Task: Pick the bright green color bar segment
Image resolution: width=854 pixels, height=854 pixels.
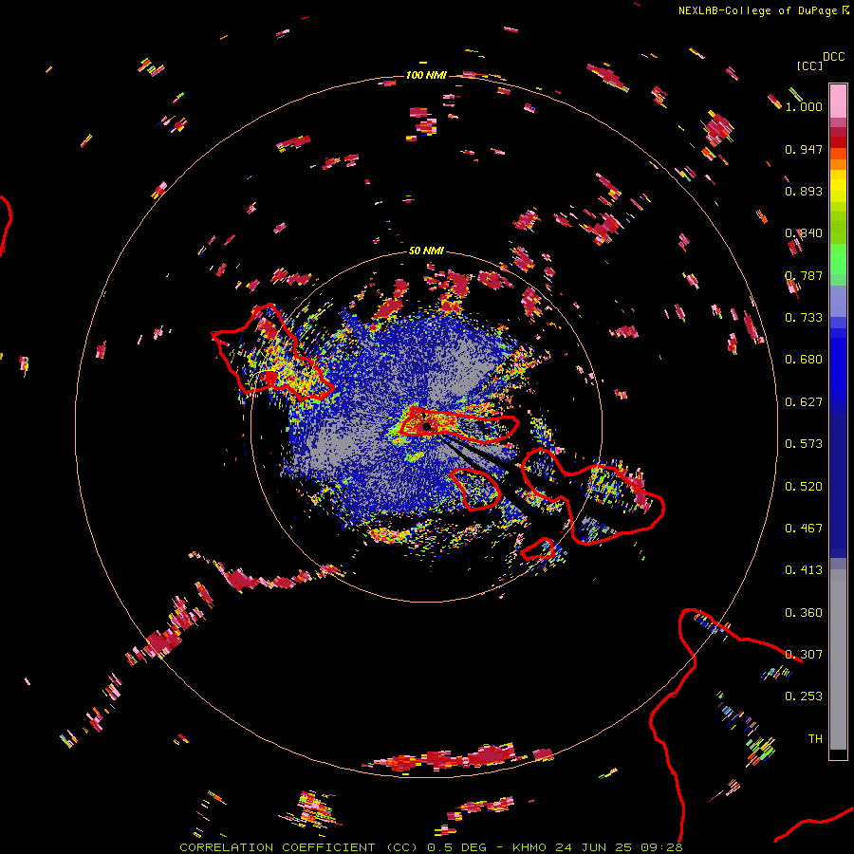Action: (838, 259)
